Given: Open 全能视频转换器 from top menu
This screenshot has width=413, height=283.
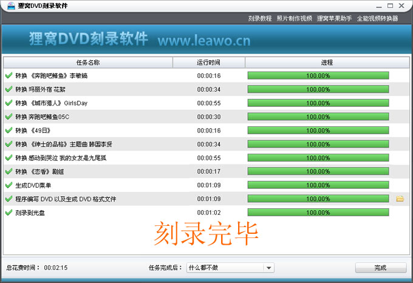Looking at the screenshot, I should [377, 18].
